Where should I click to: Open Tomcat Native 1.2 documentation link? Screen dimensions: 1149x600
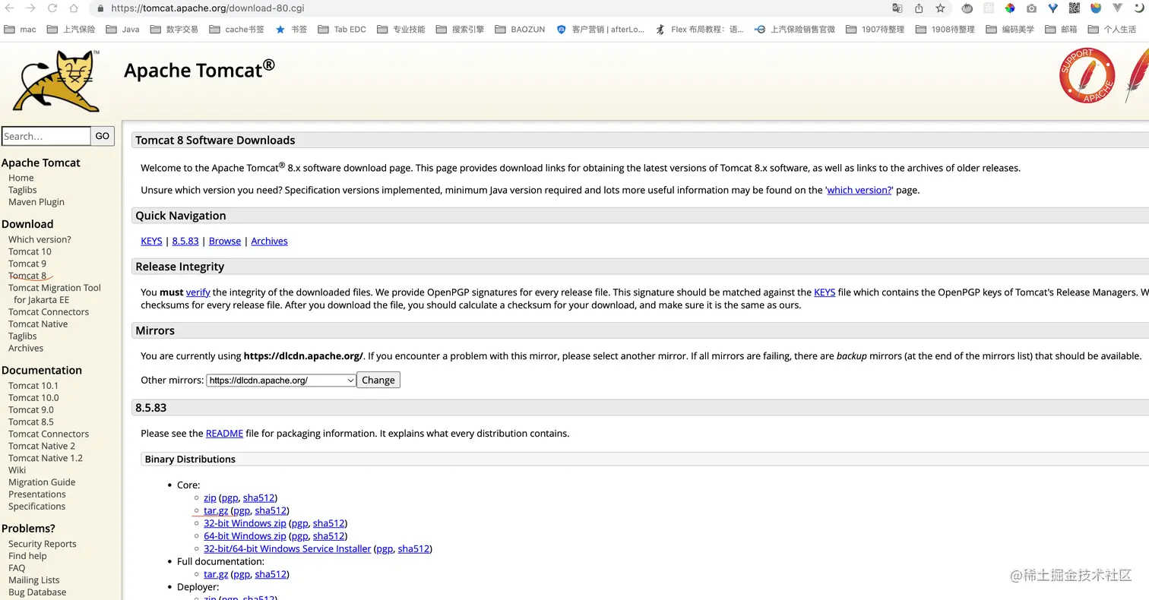pyautogui.click(x=46, y=458)
